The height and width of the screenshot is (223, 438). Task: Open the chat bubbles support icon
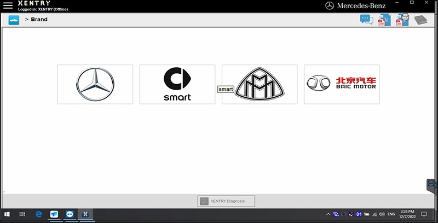pos(366,20)
